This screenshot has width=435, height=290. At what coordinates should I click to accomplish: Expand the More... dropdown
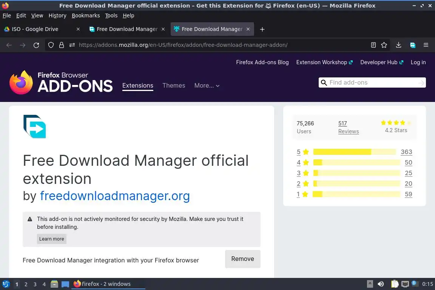pos(207,85)
